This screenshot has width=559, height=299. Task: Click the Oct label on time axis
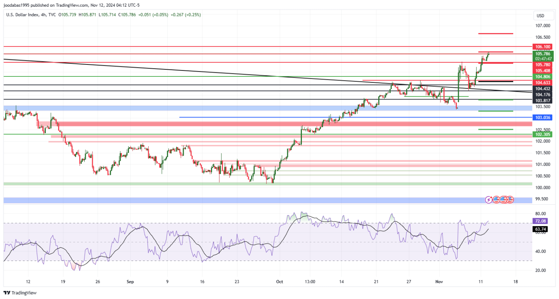click(x=279, y=281)
